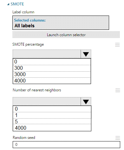Launch the column selector
124x150 pixels.
tap(66, 35)
